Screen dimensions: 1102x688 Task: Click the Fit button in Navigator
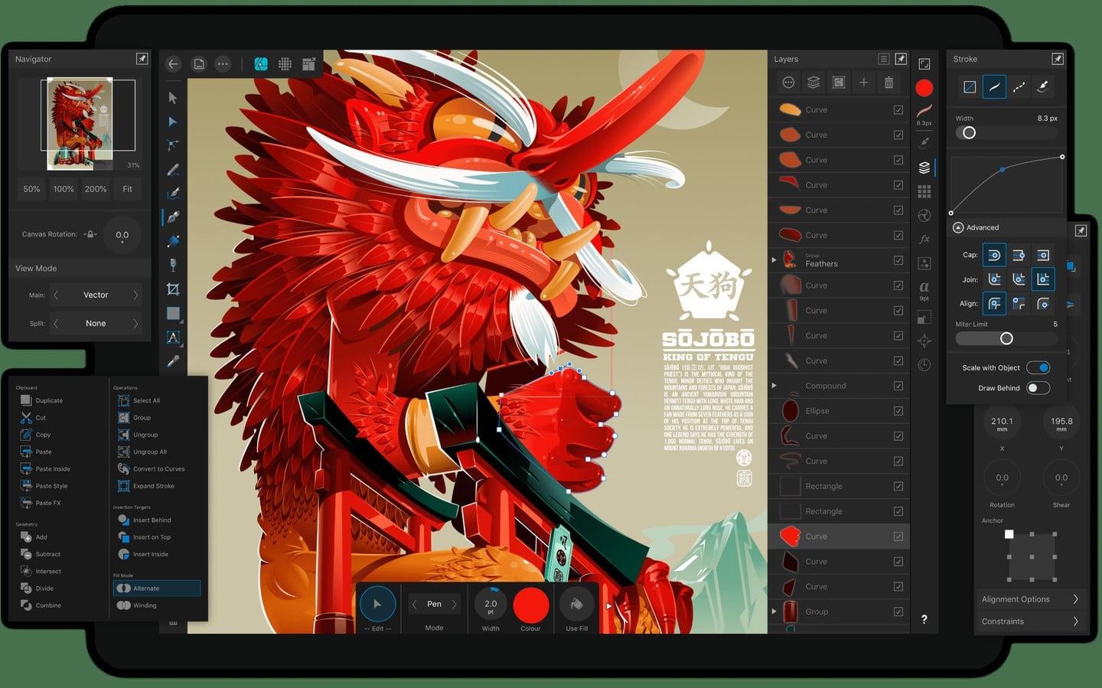click(127, 188)
